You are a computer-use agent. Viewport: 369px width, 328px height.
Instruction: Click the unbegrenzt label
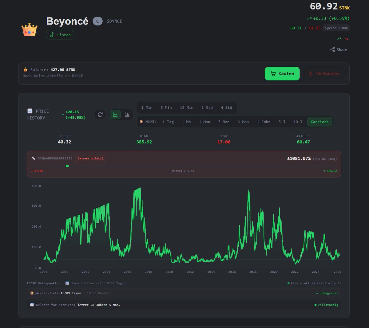(x=327, y=293)
